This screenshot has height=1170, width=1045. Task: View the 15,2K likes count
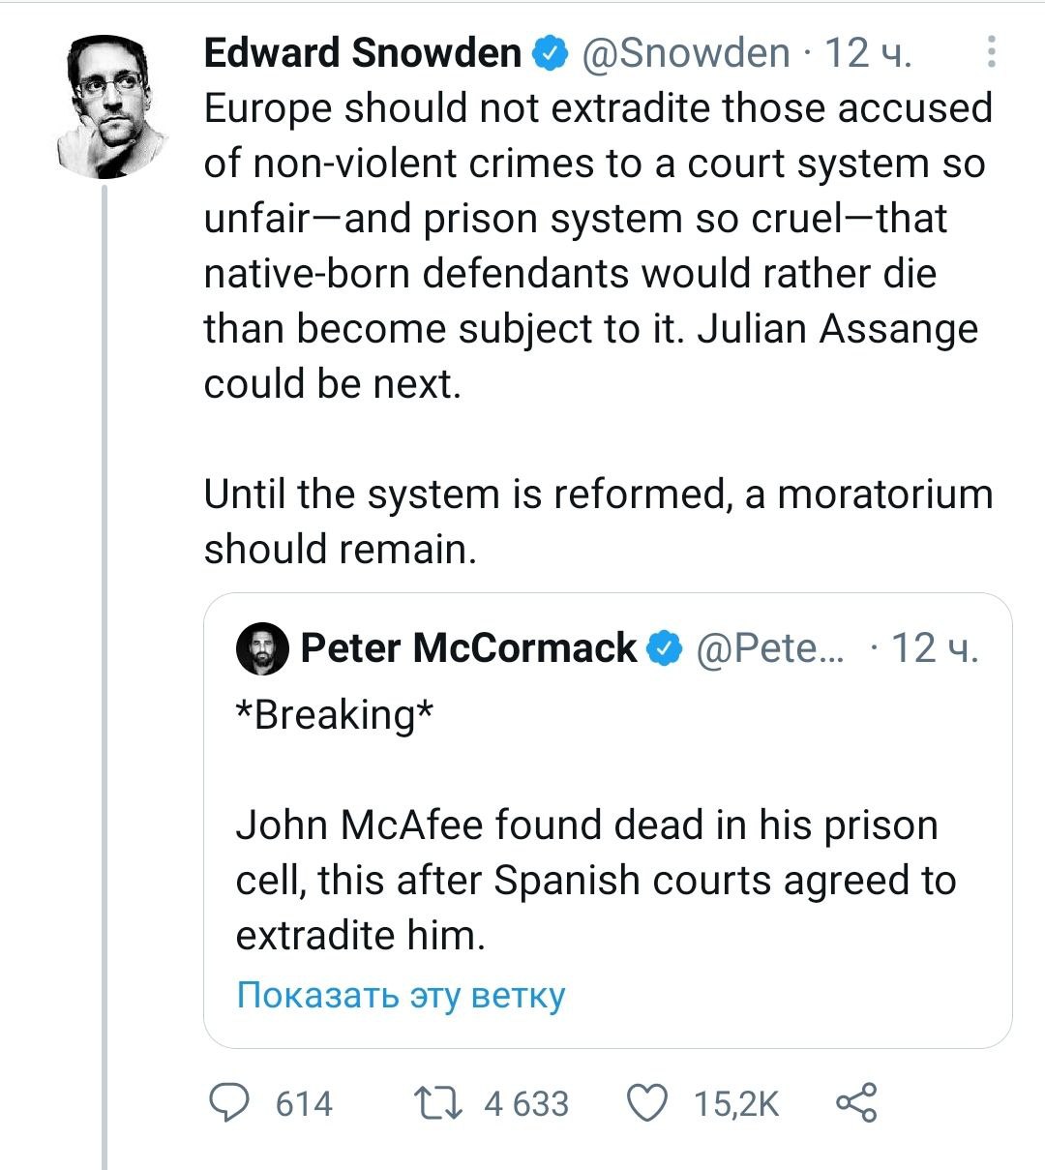[736, 1103]
